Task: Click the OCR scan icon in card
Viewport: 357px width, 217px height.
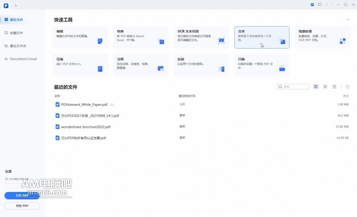Action: point(221,41)
